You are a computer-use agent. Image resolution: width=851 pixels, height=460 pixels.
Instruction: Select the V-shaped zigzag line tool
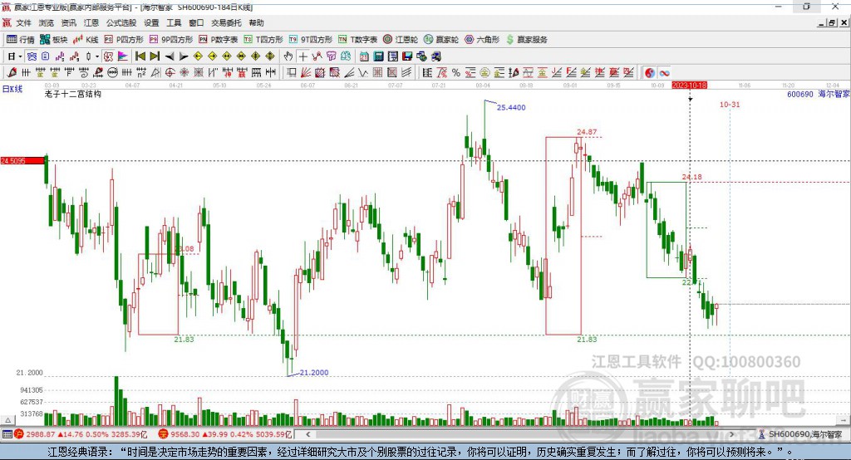[x=363, y=73]
